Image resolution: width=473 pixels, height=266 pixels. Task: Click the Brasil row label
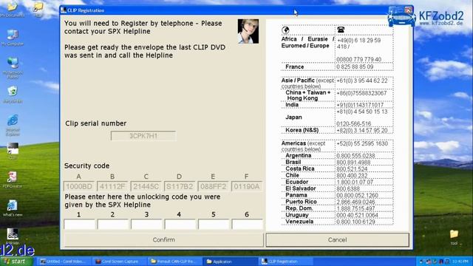pos(293,163)
